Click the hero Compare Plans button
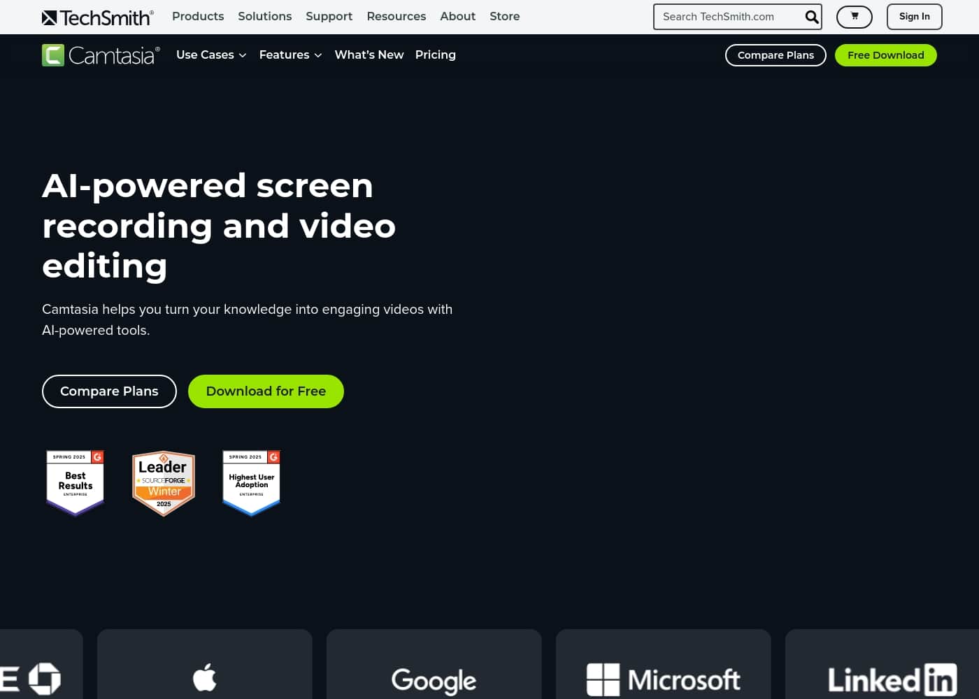The height and width of the screenshot is (699, 979). pyautogui.click(x=109, y=391)
